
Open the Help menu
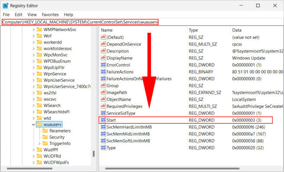click(68, 15)
